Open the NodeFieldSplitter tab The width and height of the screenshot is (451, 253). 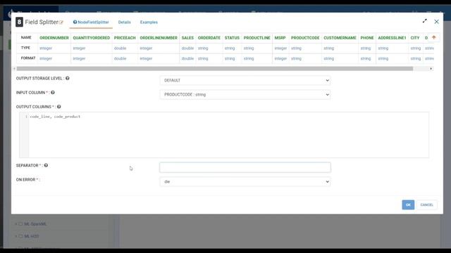click(91, 22)
